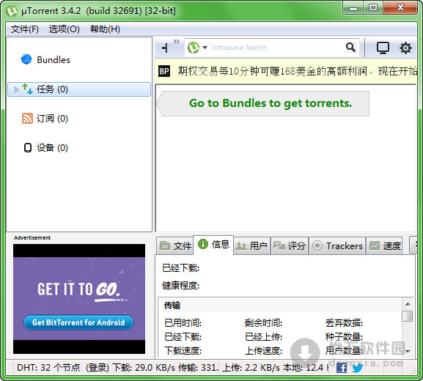Screen dimensions: 423x381
Task: Click the 上传速度 label
Action: tap(264, 350)
